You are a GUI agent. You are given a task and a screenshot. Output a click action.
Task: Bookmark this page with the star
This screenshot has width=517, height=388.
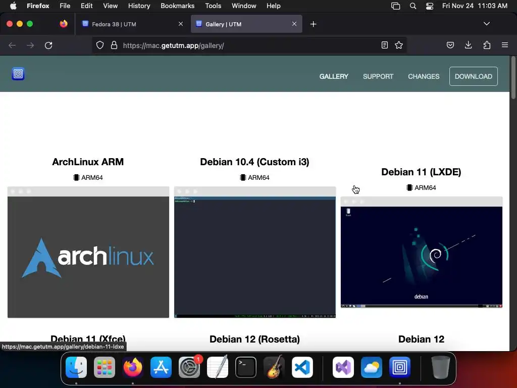(x=399, y=45)
